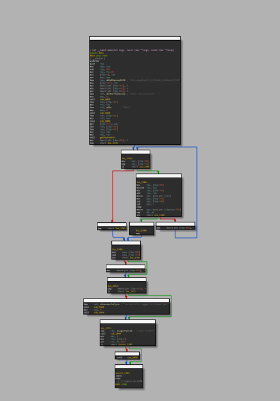Viewport: 280px width, 401px height.
Task: Click the 'Enter the password' string comment
Action: 145,94
